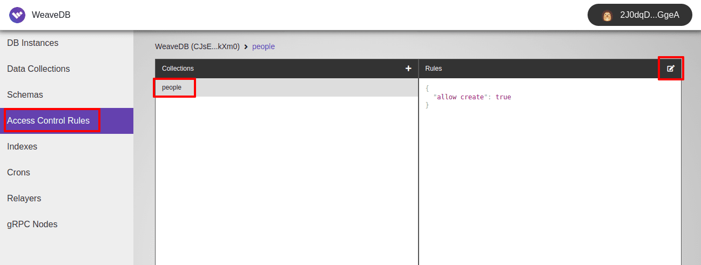The image size is (701, 265).
Task: Click the people breadcrumb link
Action: click(264, 47)
